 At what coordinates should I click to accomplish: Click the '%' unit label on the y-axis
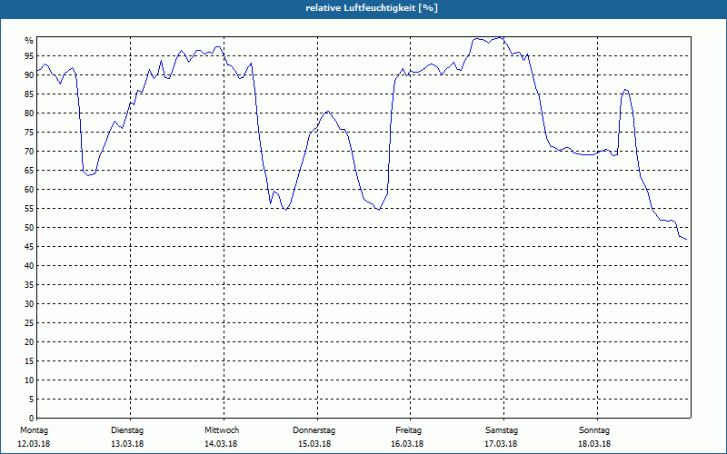tap(29, 41)
